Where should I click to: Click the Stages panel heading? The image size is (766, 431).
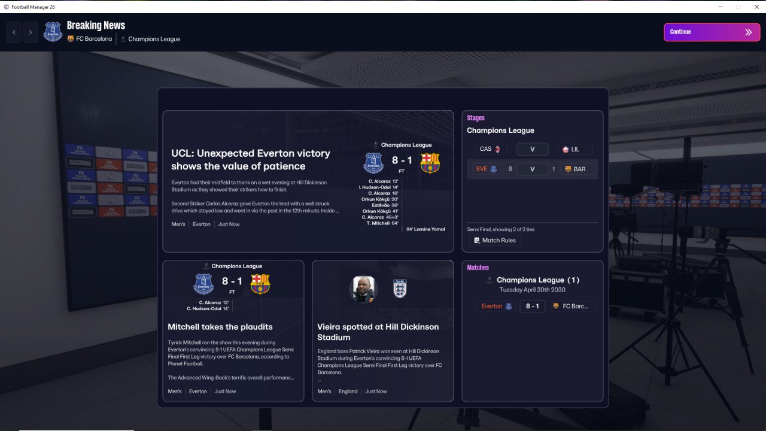pos(476,118)
